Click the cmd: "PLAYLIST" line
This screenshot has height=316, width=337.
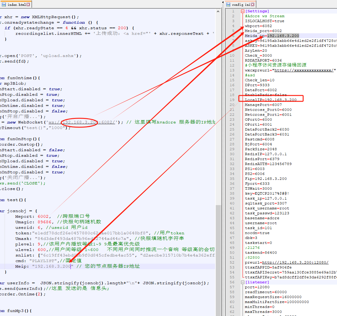(48, 261)
